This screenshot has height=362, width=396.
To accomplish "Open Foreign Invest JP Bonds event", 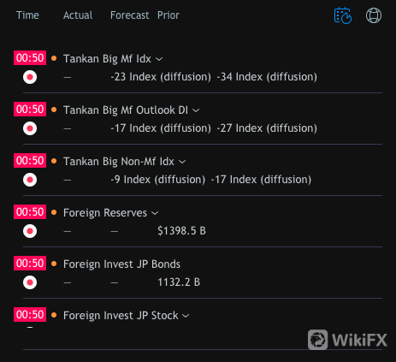I will pos(121,264).
